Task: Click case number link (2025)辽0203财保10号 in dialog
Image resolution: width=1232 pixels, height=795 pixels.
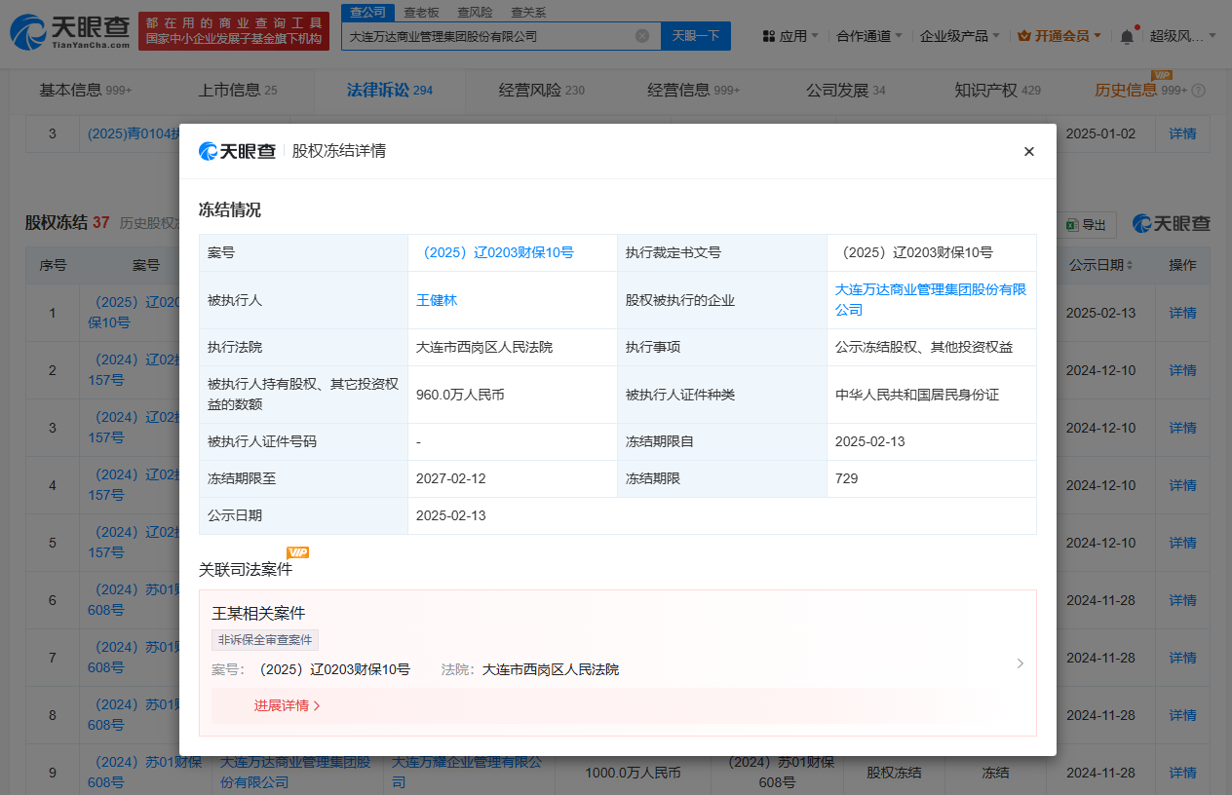Action: [x=495, y=252]
